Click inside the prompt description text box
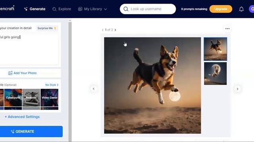Viewport: 254px width, 142px height. [29, 50]
